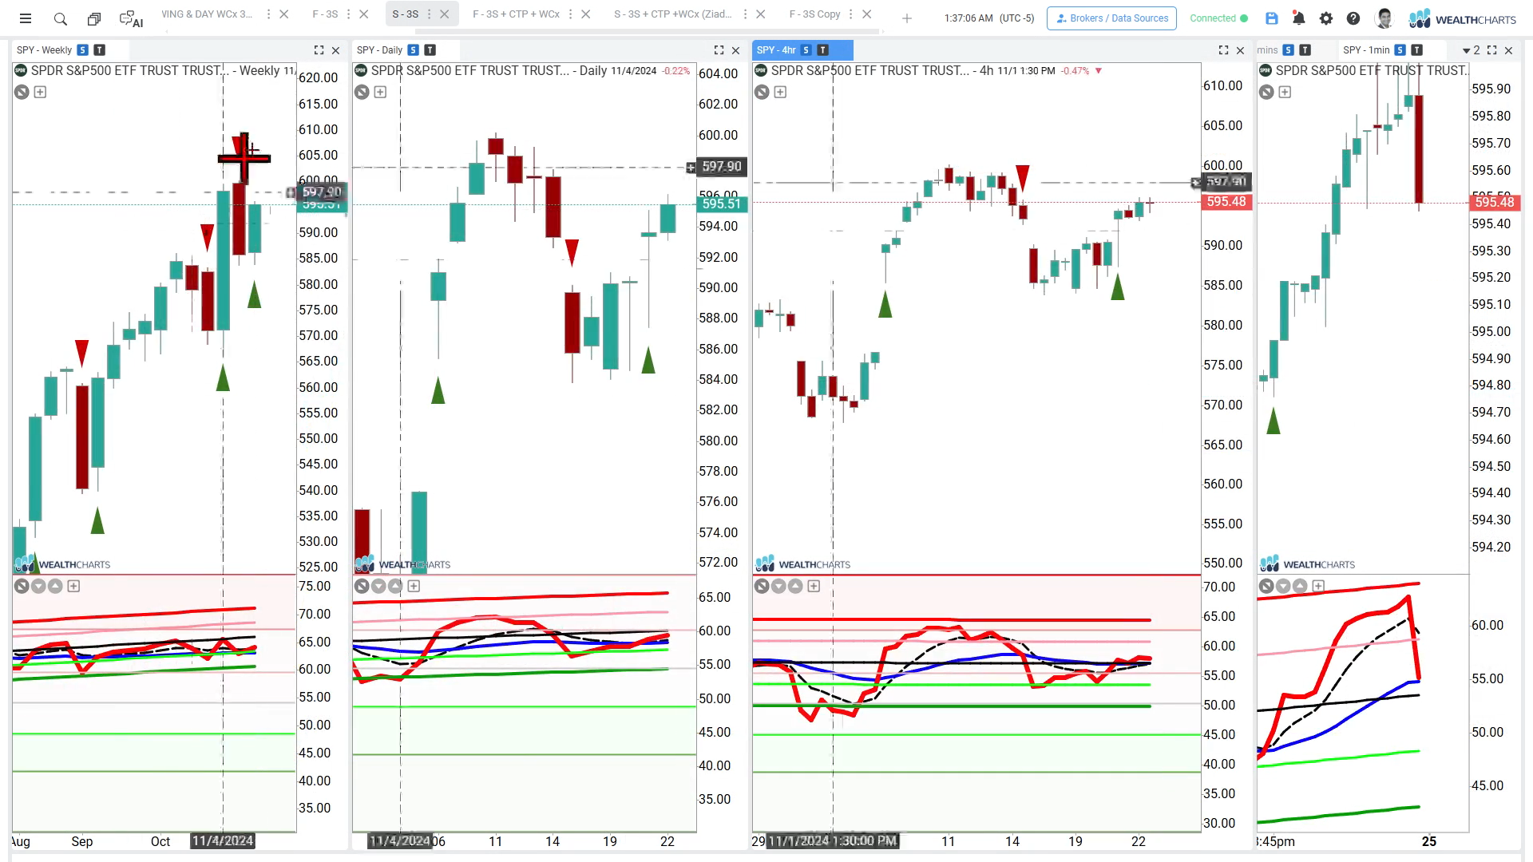Open options for VING & DAY WCx tab

(x=268, y=14)
